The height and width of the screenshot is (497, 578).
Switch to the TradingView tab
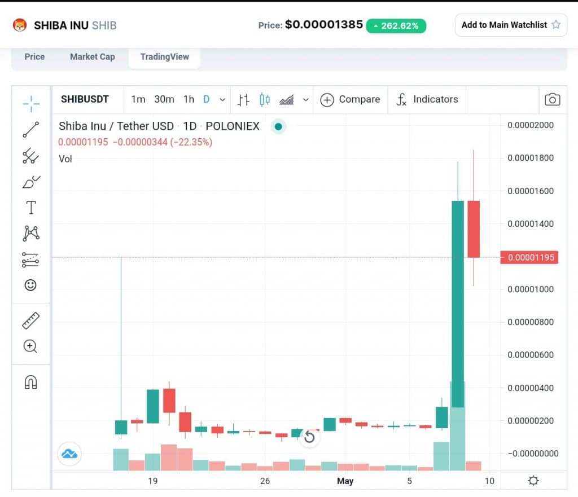point(164,57)
